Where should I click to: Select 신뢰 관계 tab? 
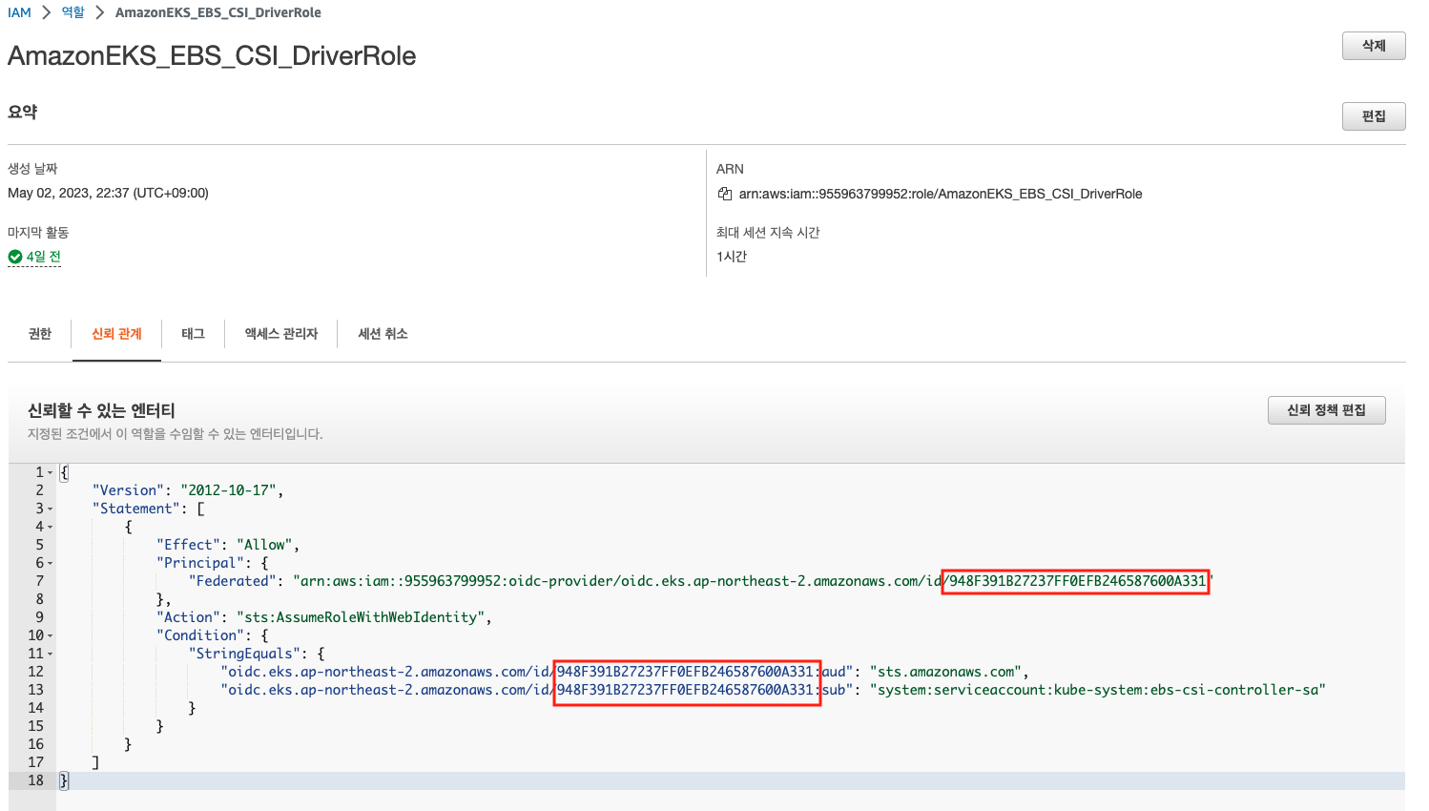116,334
